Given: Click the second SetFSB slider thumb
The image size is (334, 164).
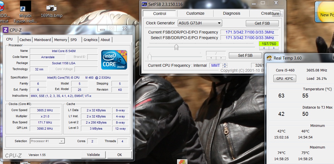Looking at the screenshot, I should point(150,57).
